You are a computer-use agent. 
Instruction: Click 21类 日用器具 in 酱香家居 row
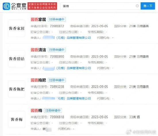pyautogui.click(x=139, y=26)
